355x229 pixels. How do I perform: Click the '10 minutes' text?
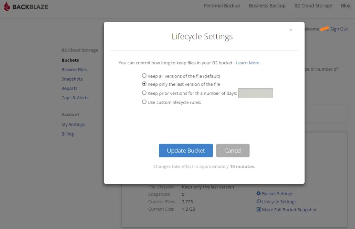242,166
